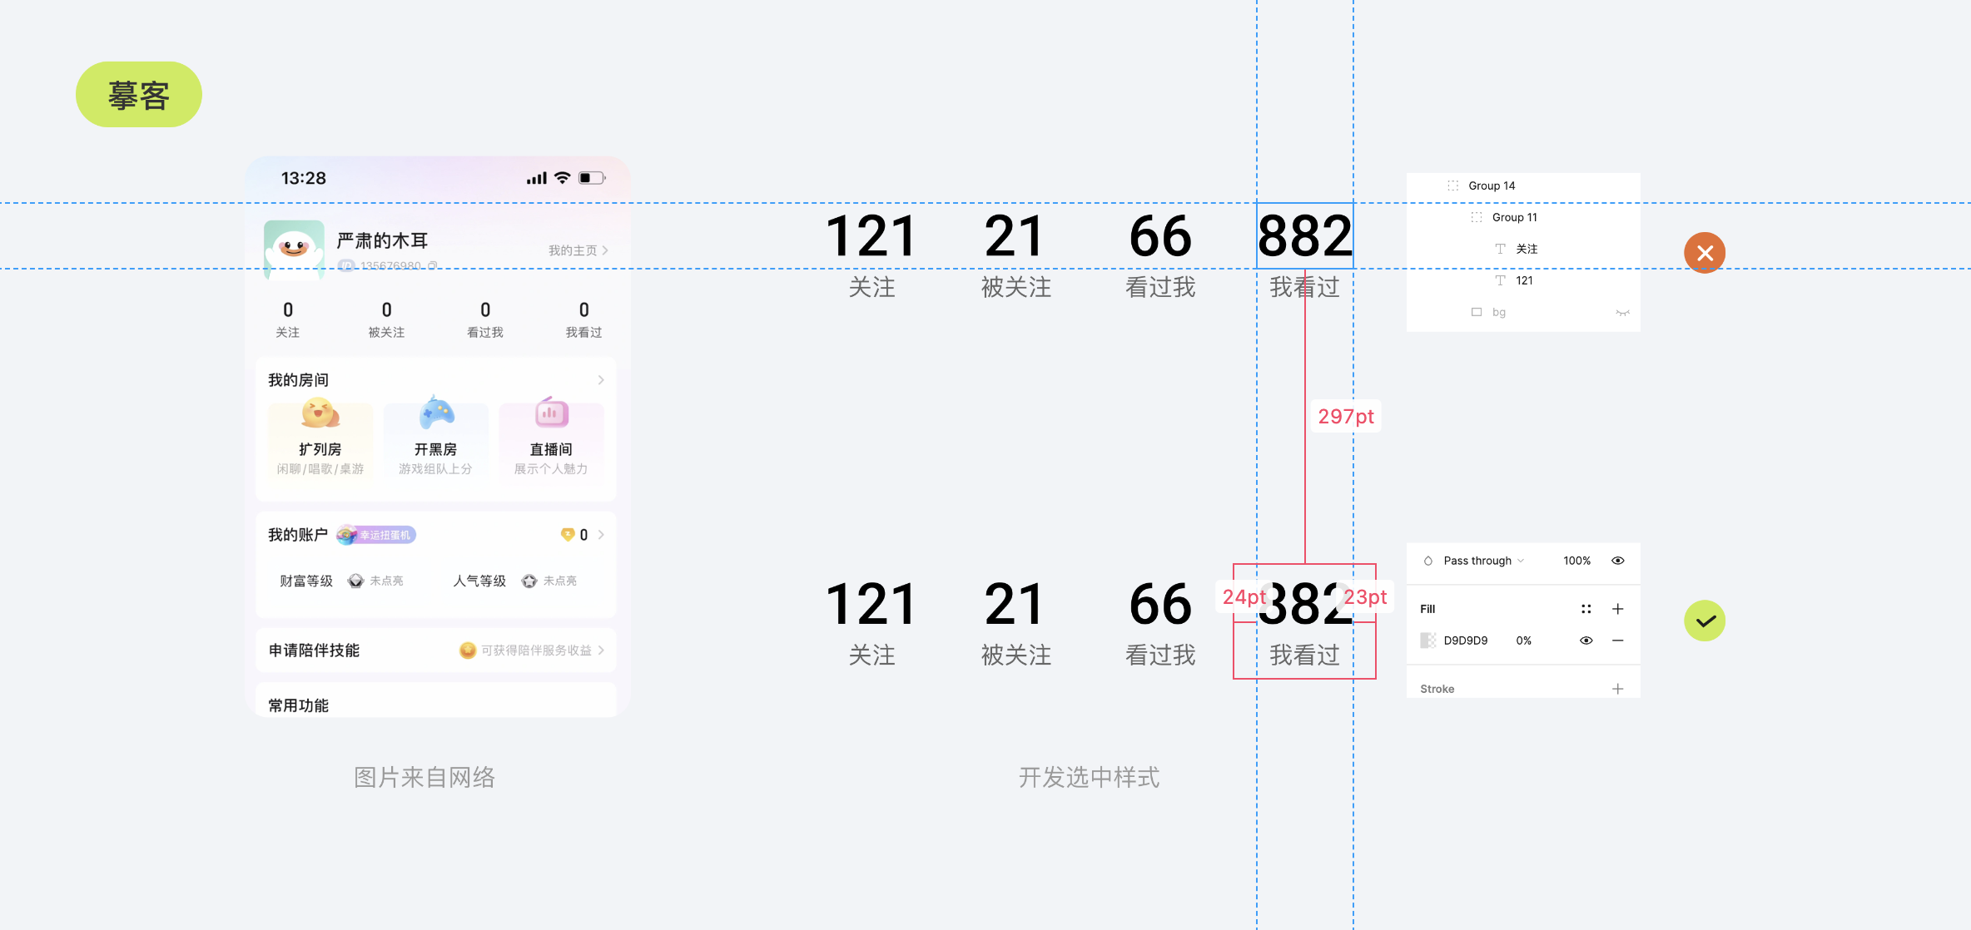The image size is (1971, 930).
Task: Show the hidden bg layer
Action: 1622,313
